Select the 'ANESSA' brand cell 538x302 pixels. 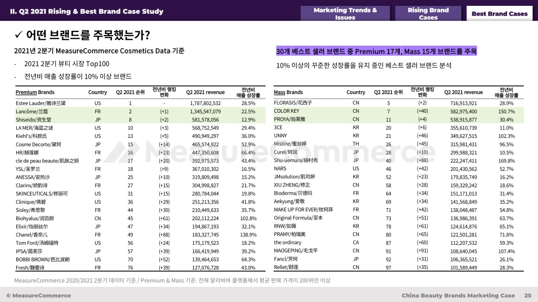pyautogui.click(x=33, y=177)
